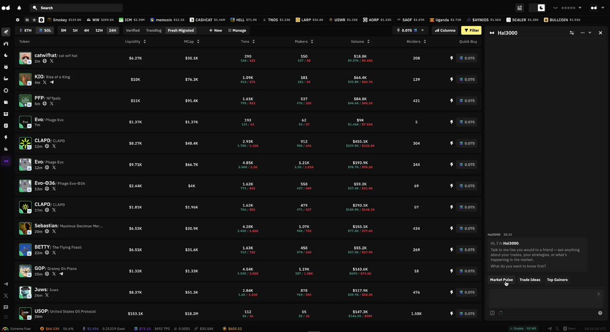This screenshot has height=332, width=610.
Task: Open catwifhat's website globe icon
Action: coord(45,61)
